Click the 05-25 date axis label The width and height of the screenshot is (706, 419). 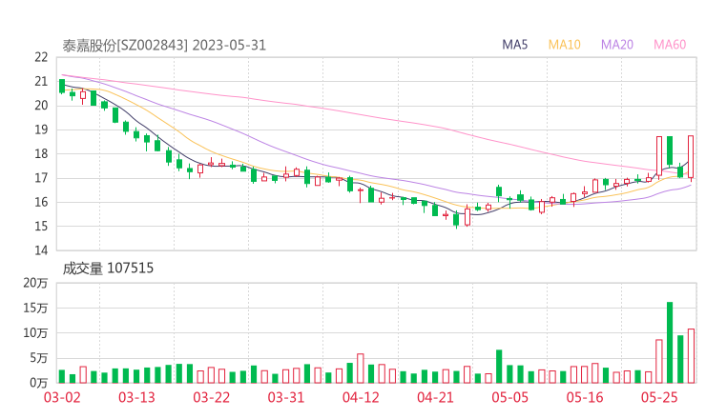click(659, 397)
